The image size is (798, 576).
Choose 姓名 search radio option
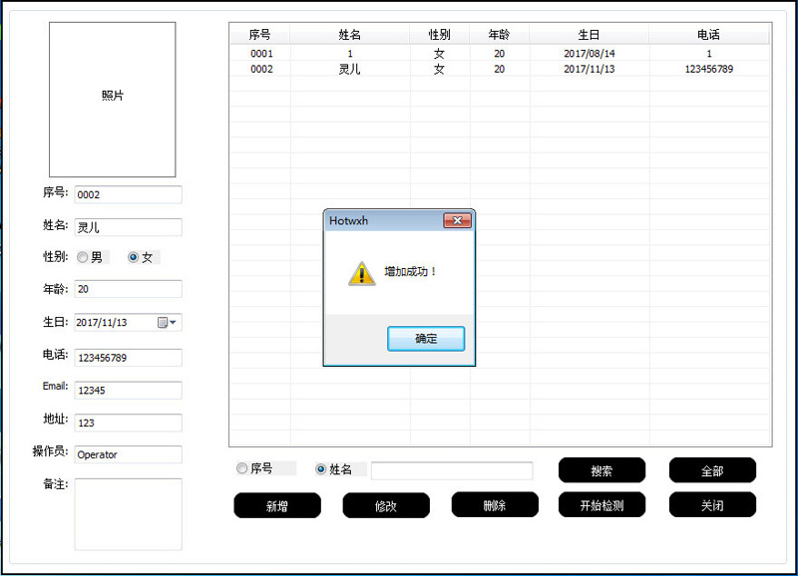tap(320, 468)
